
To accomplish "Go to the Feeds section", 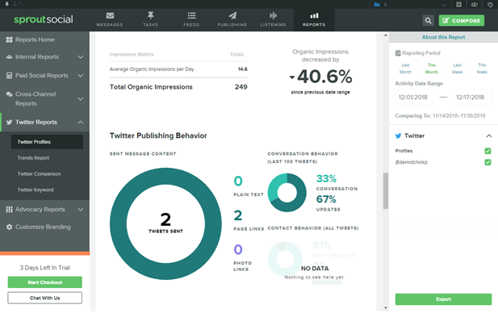I will [x=191, y=19].
